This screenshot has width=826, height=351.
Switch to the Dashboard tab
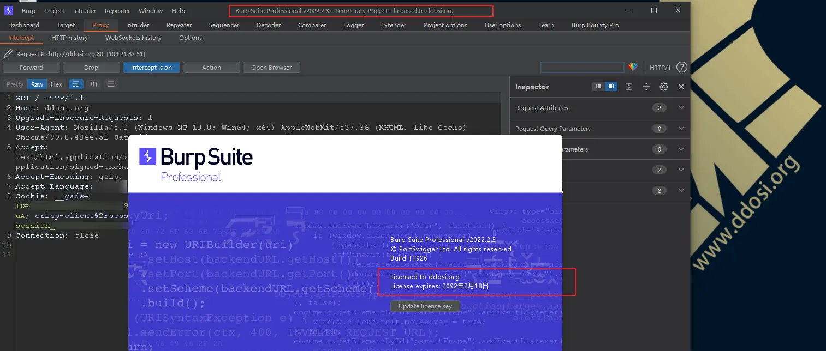[24, 25]
